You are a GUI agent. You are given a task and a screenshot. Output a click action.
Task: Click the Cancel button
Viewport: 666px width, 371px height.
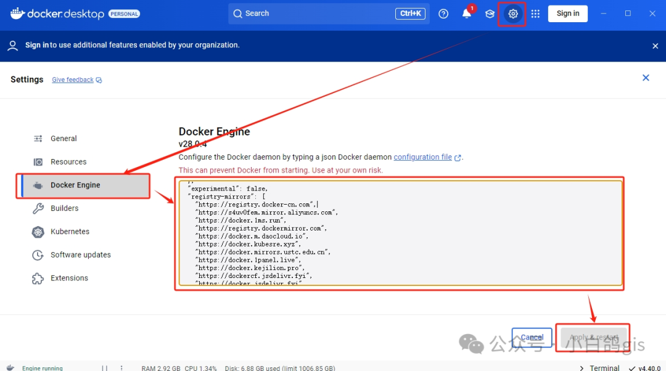click(532, 338)
